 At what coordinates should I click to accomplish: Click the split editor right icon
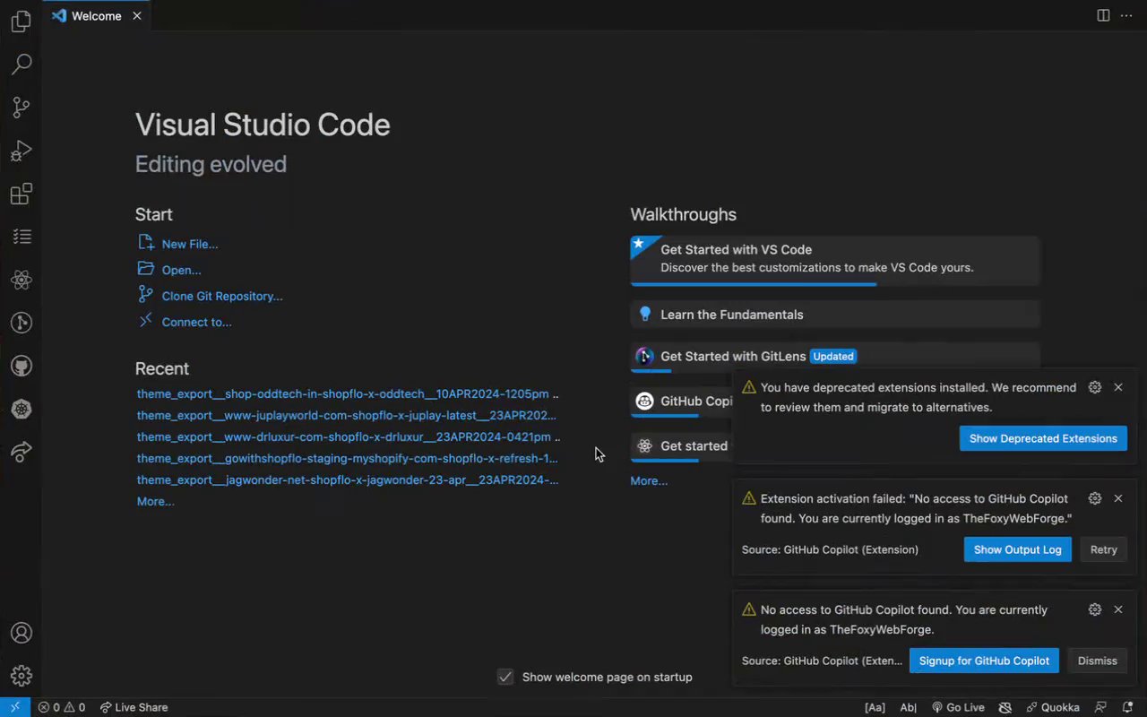(1103, 15)
